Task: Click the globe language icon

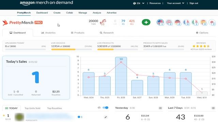Action: tap(134, 3)
